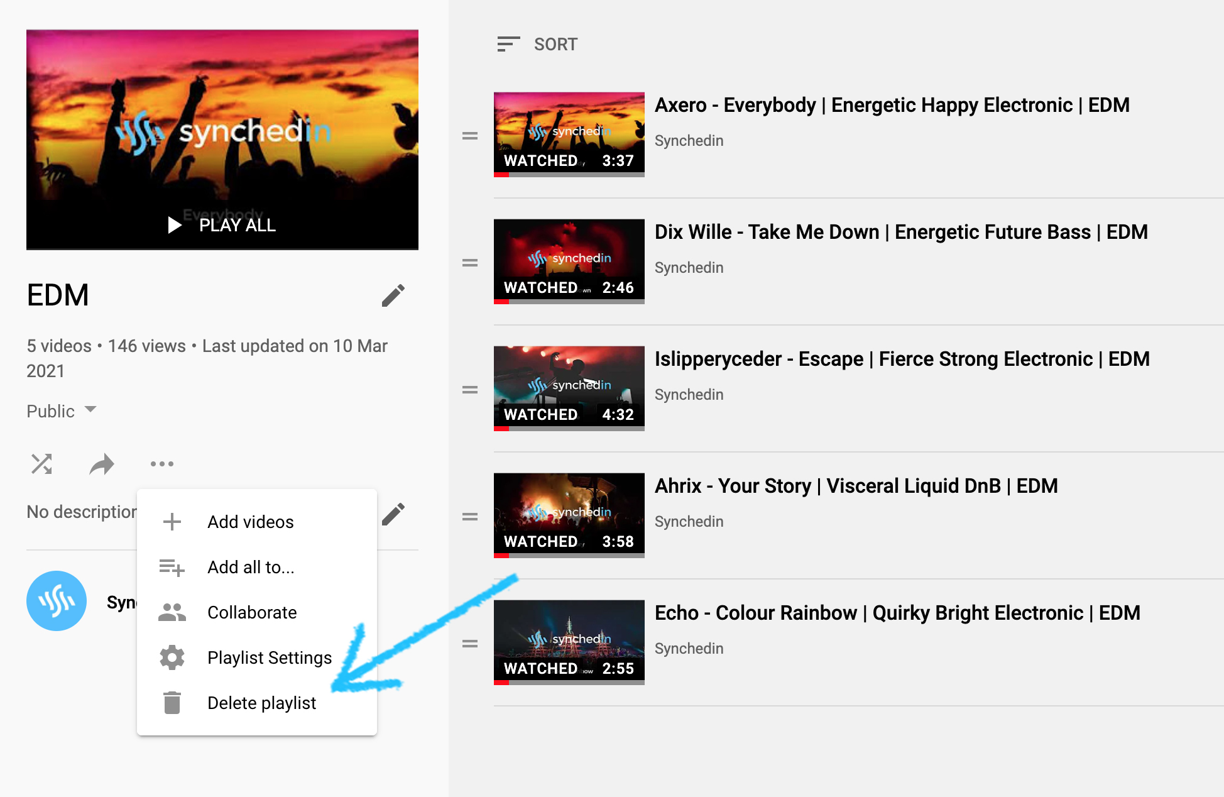Viewport: 1224px width, 797px height.
Task: Click the sort lines icon
Action: point(508,44)
